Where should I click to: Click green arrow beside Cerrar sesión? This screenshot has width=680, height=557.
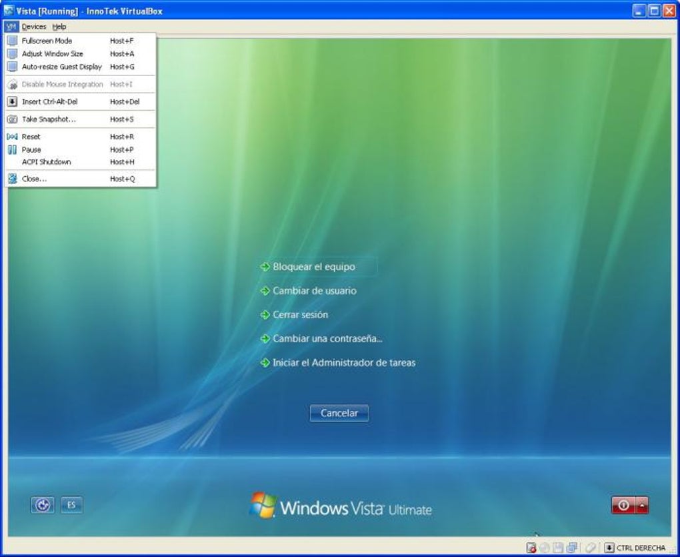265,314
